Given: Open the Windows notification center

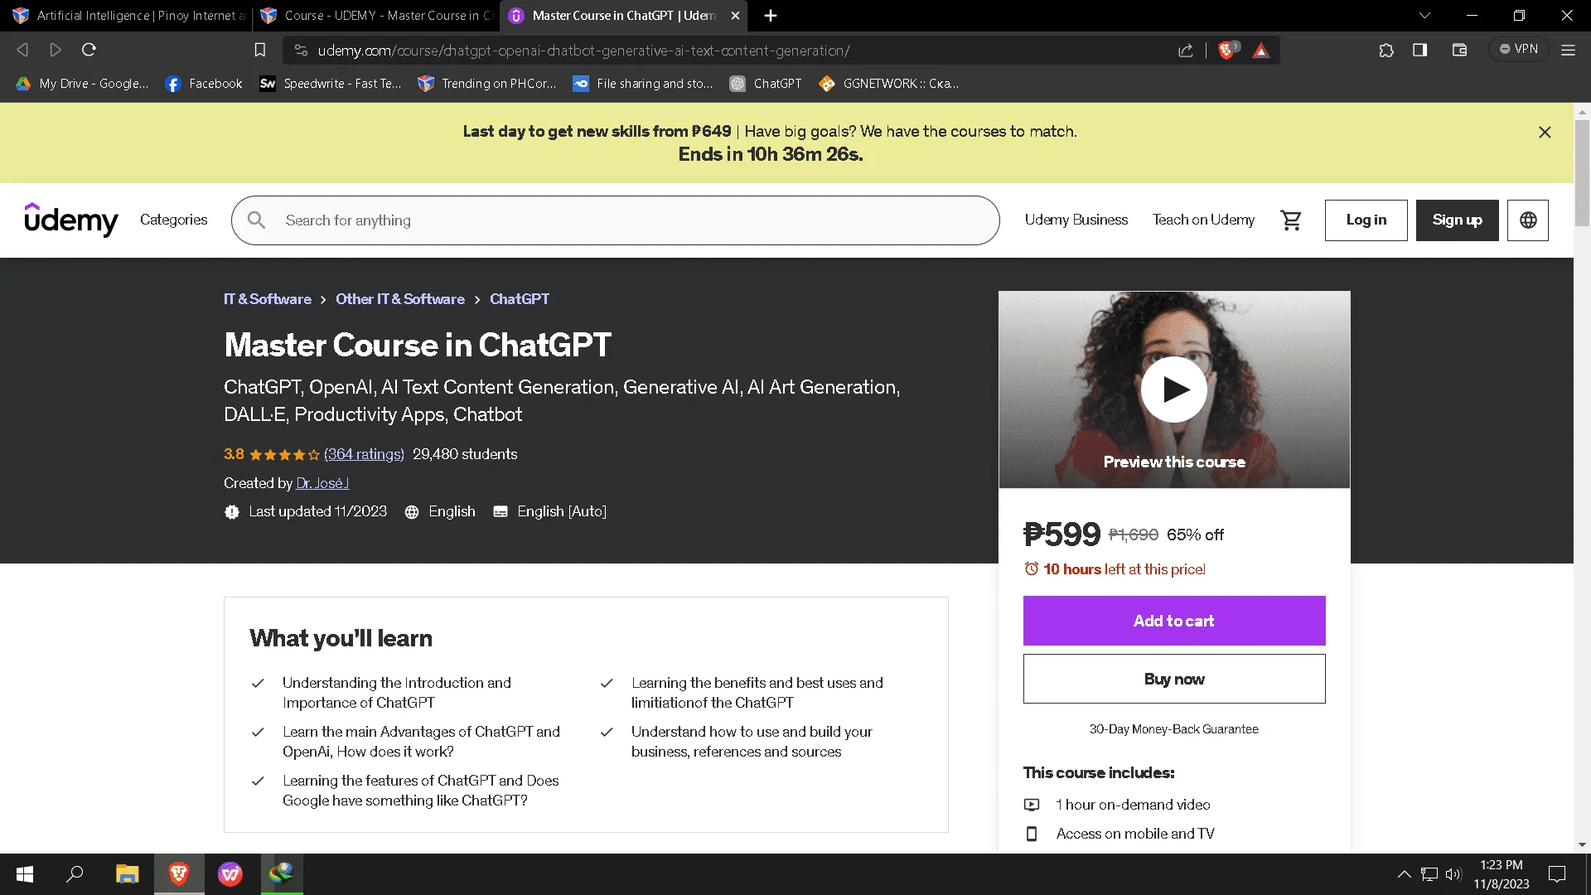Looking at the screenshot, I should 1557,874.
